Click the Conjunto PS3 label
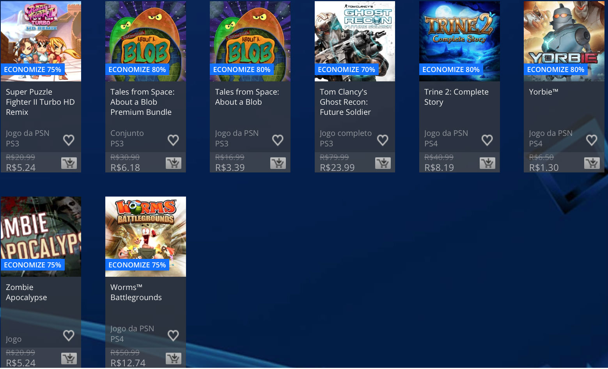Image resolution: width=608 pixels, height=369 pixels. pos(127,138)
